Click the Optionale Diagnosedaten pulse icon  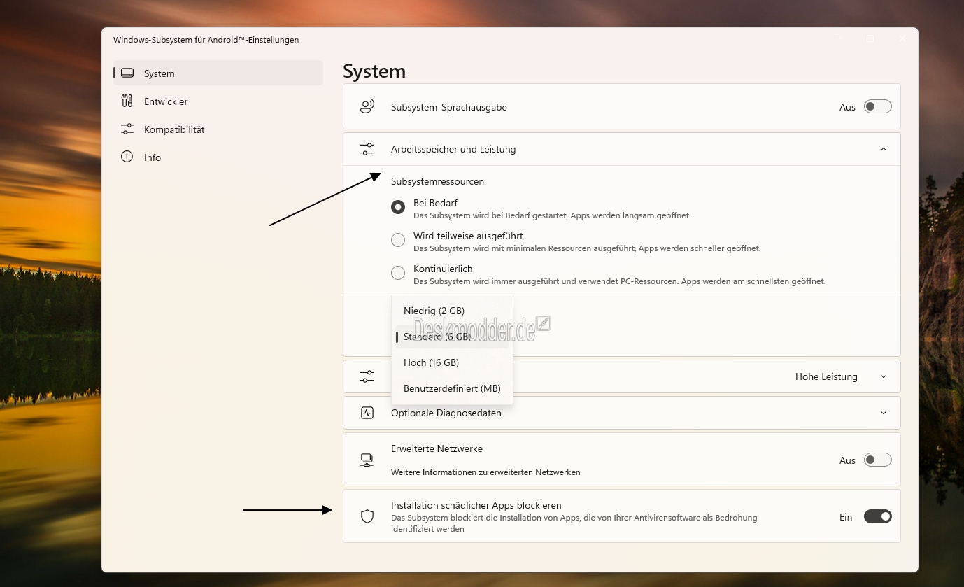[x=367, y=413]
